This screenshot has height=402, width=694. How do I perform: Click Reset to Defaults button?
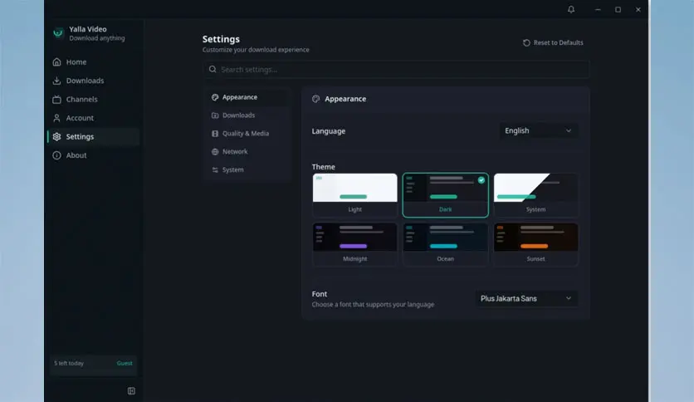tap(553, 43)
